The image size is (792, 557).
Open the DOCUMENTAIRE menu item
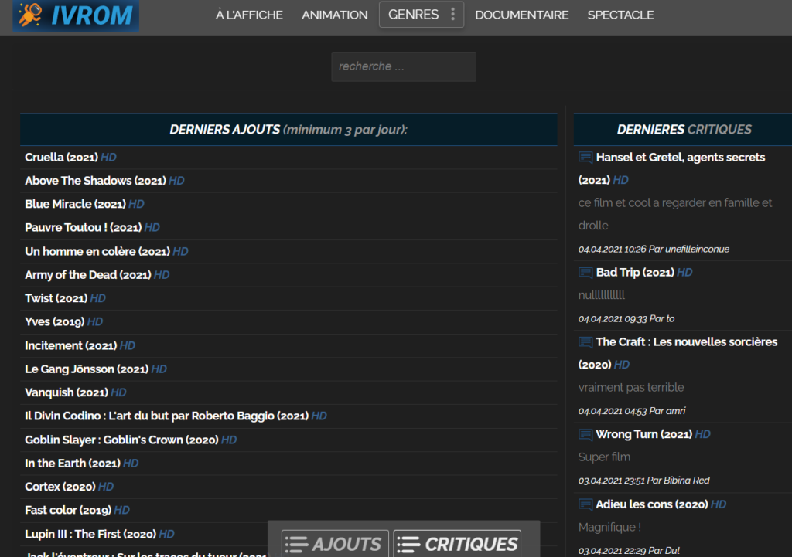(522, 15)
